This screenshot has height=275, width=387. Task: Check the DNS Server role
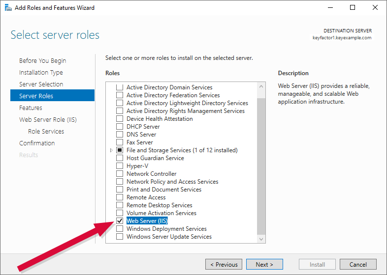tap(119, 135)
